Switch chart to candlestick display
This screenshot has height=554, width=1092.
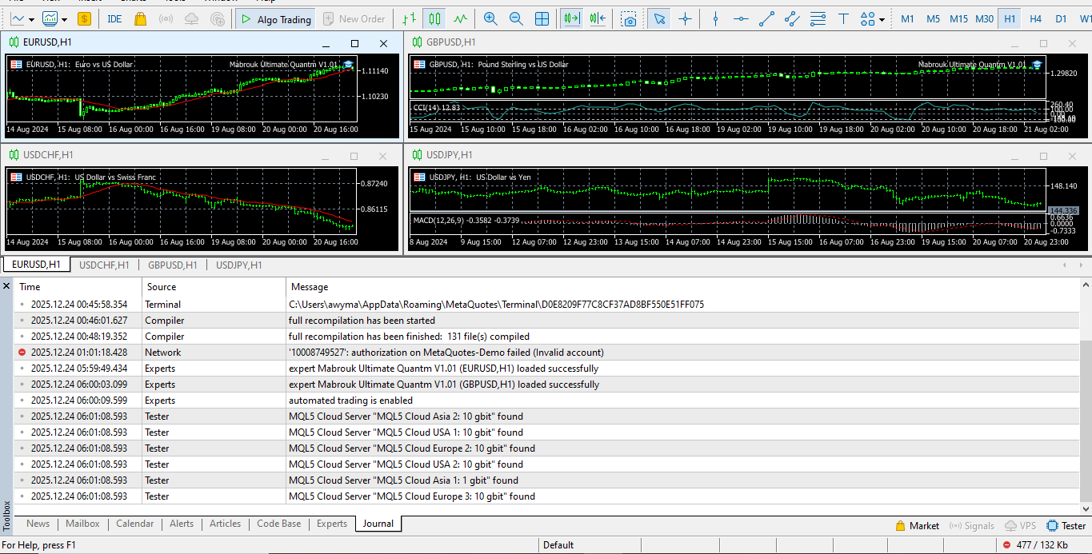coord(434,18)
